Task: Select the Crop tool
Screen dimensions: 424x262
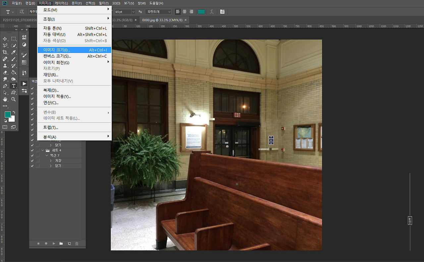Action: [x=5, y=52]
